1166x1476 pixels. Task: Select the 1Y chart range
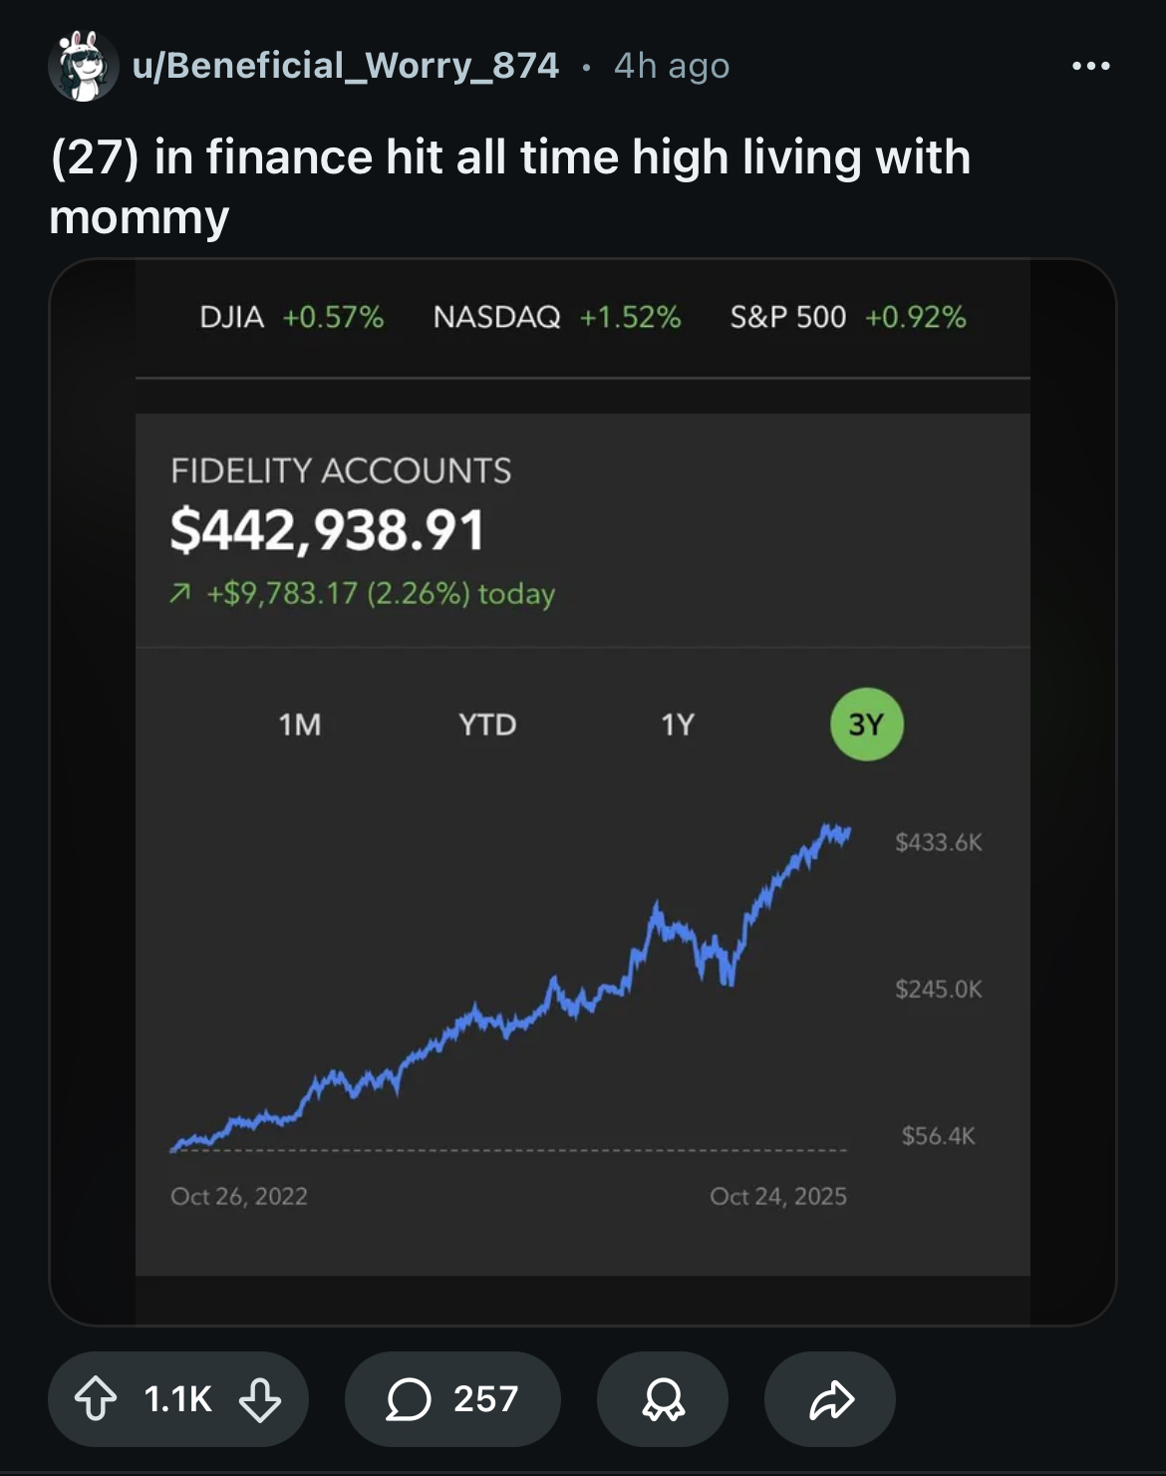point(678,725)
